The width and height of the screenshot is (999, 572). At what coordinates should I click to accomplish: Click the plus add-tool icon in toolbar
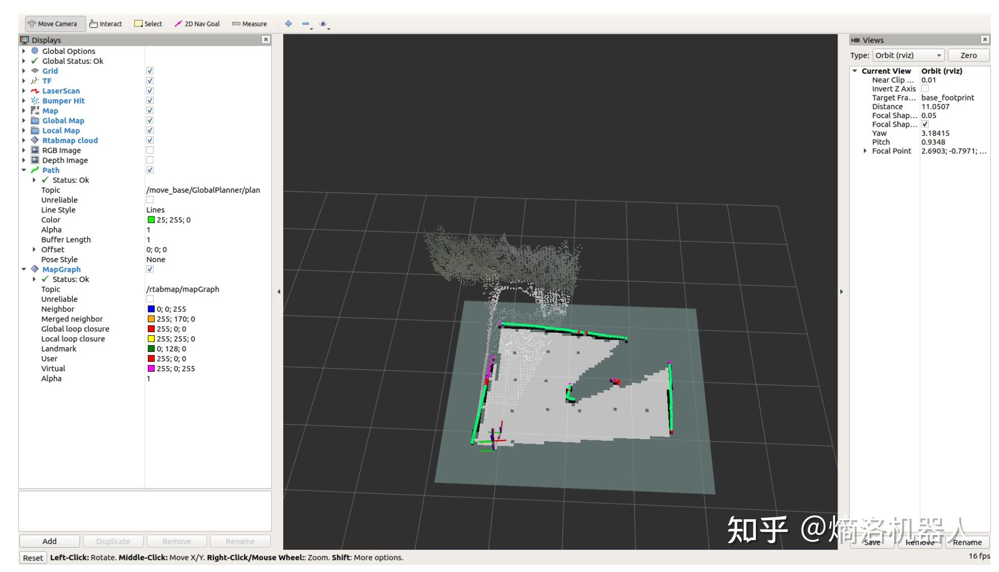pyautogui.click(x=288, y=24)
